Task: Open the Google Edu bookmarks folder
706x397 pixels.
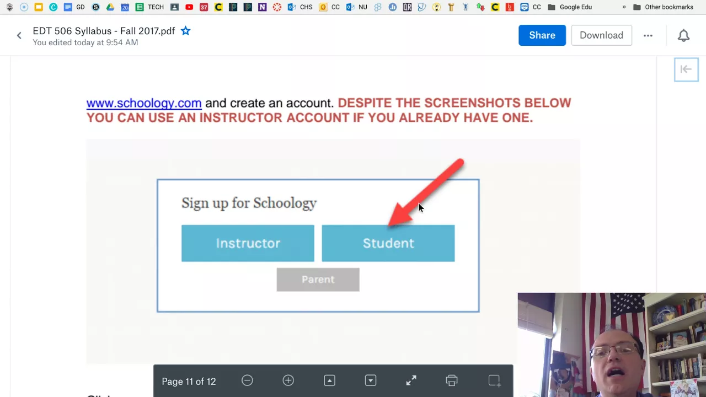Action: [570, 7]
